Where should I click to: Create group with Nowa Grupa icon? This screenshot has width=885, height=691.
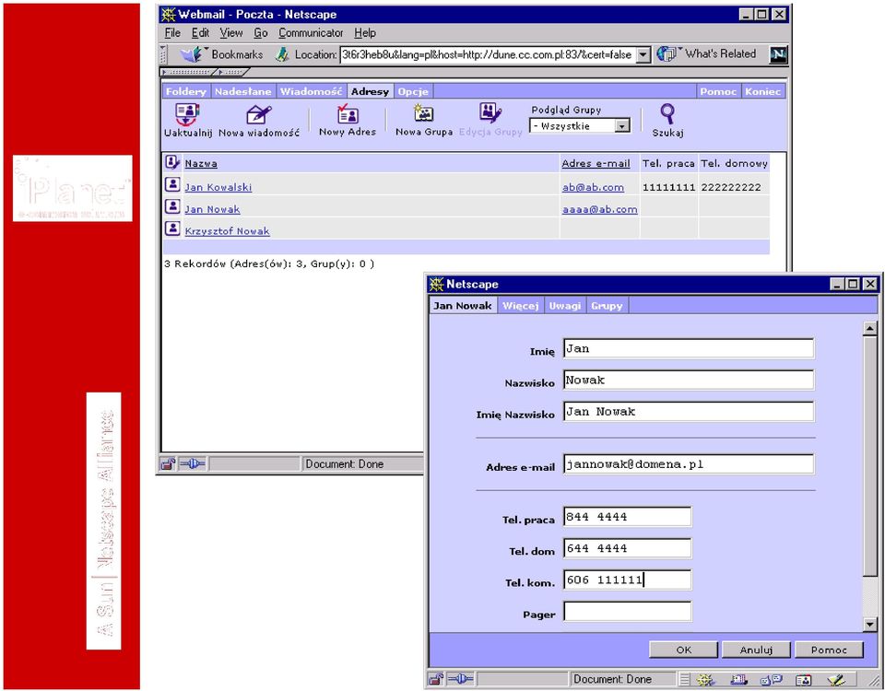click(x=424, y=113)
